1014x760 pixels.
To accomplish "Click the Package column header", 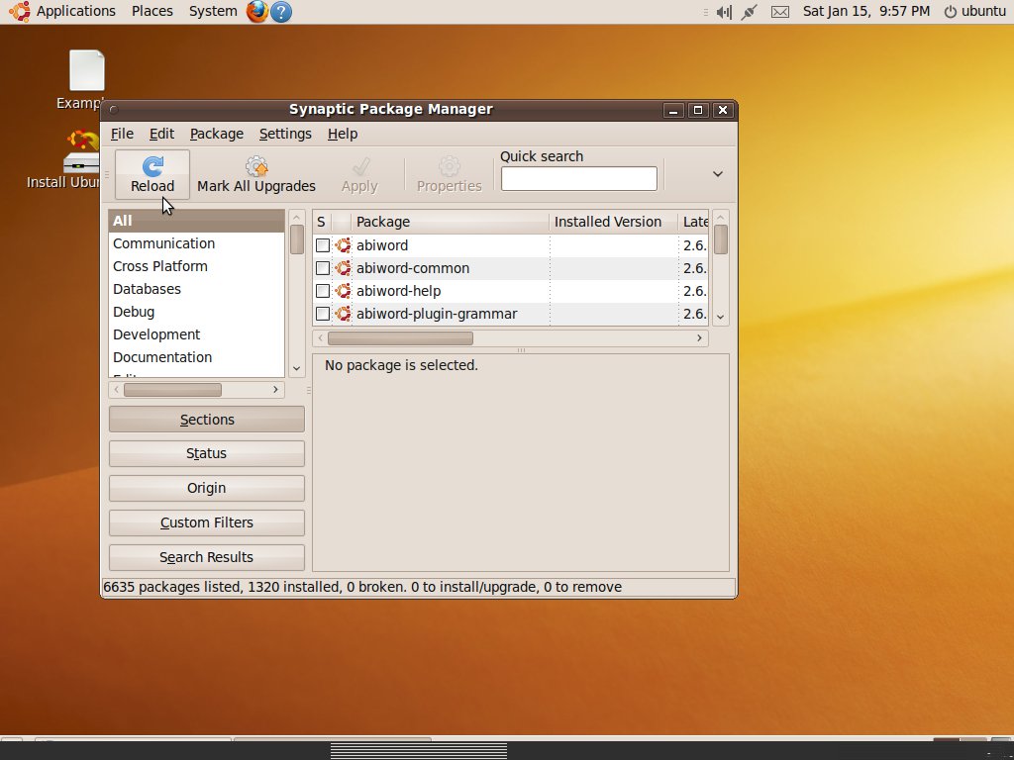I will tap(451, 222).
